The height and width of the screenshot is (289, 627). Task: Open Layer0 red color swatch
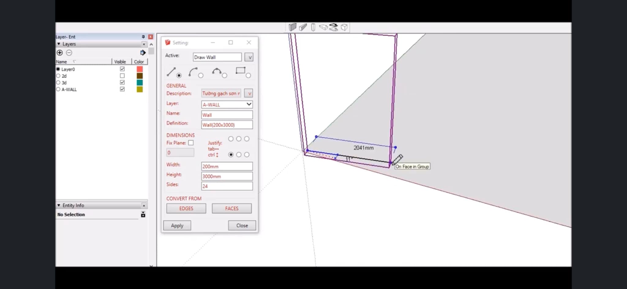point(140,69)
